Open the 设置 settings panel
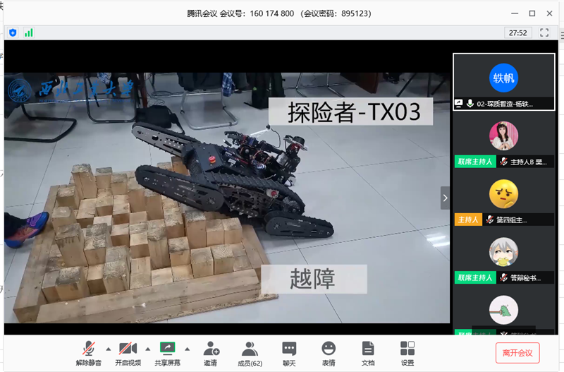Viewport: 564px width, 372px height. click(x=407, y=353)
